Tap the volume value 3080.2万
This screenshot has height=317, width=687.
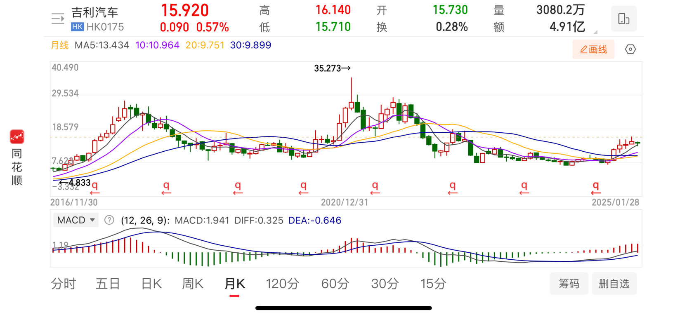pyautogui.click(x=560, y=10)
